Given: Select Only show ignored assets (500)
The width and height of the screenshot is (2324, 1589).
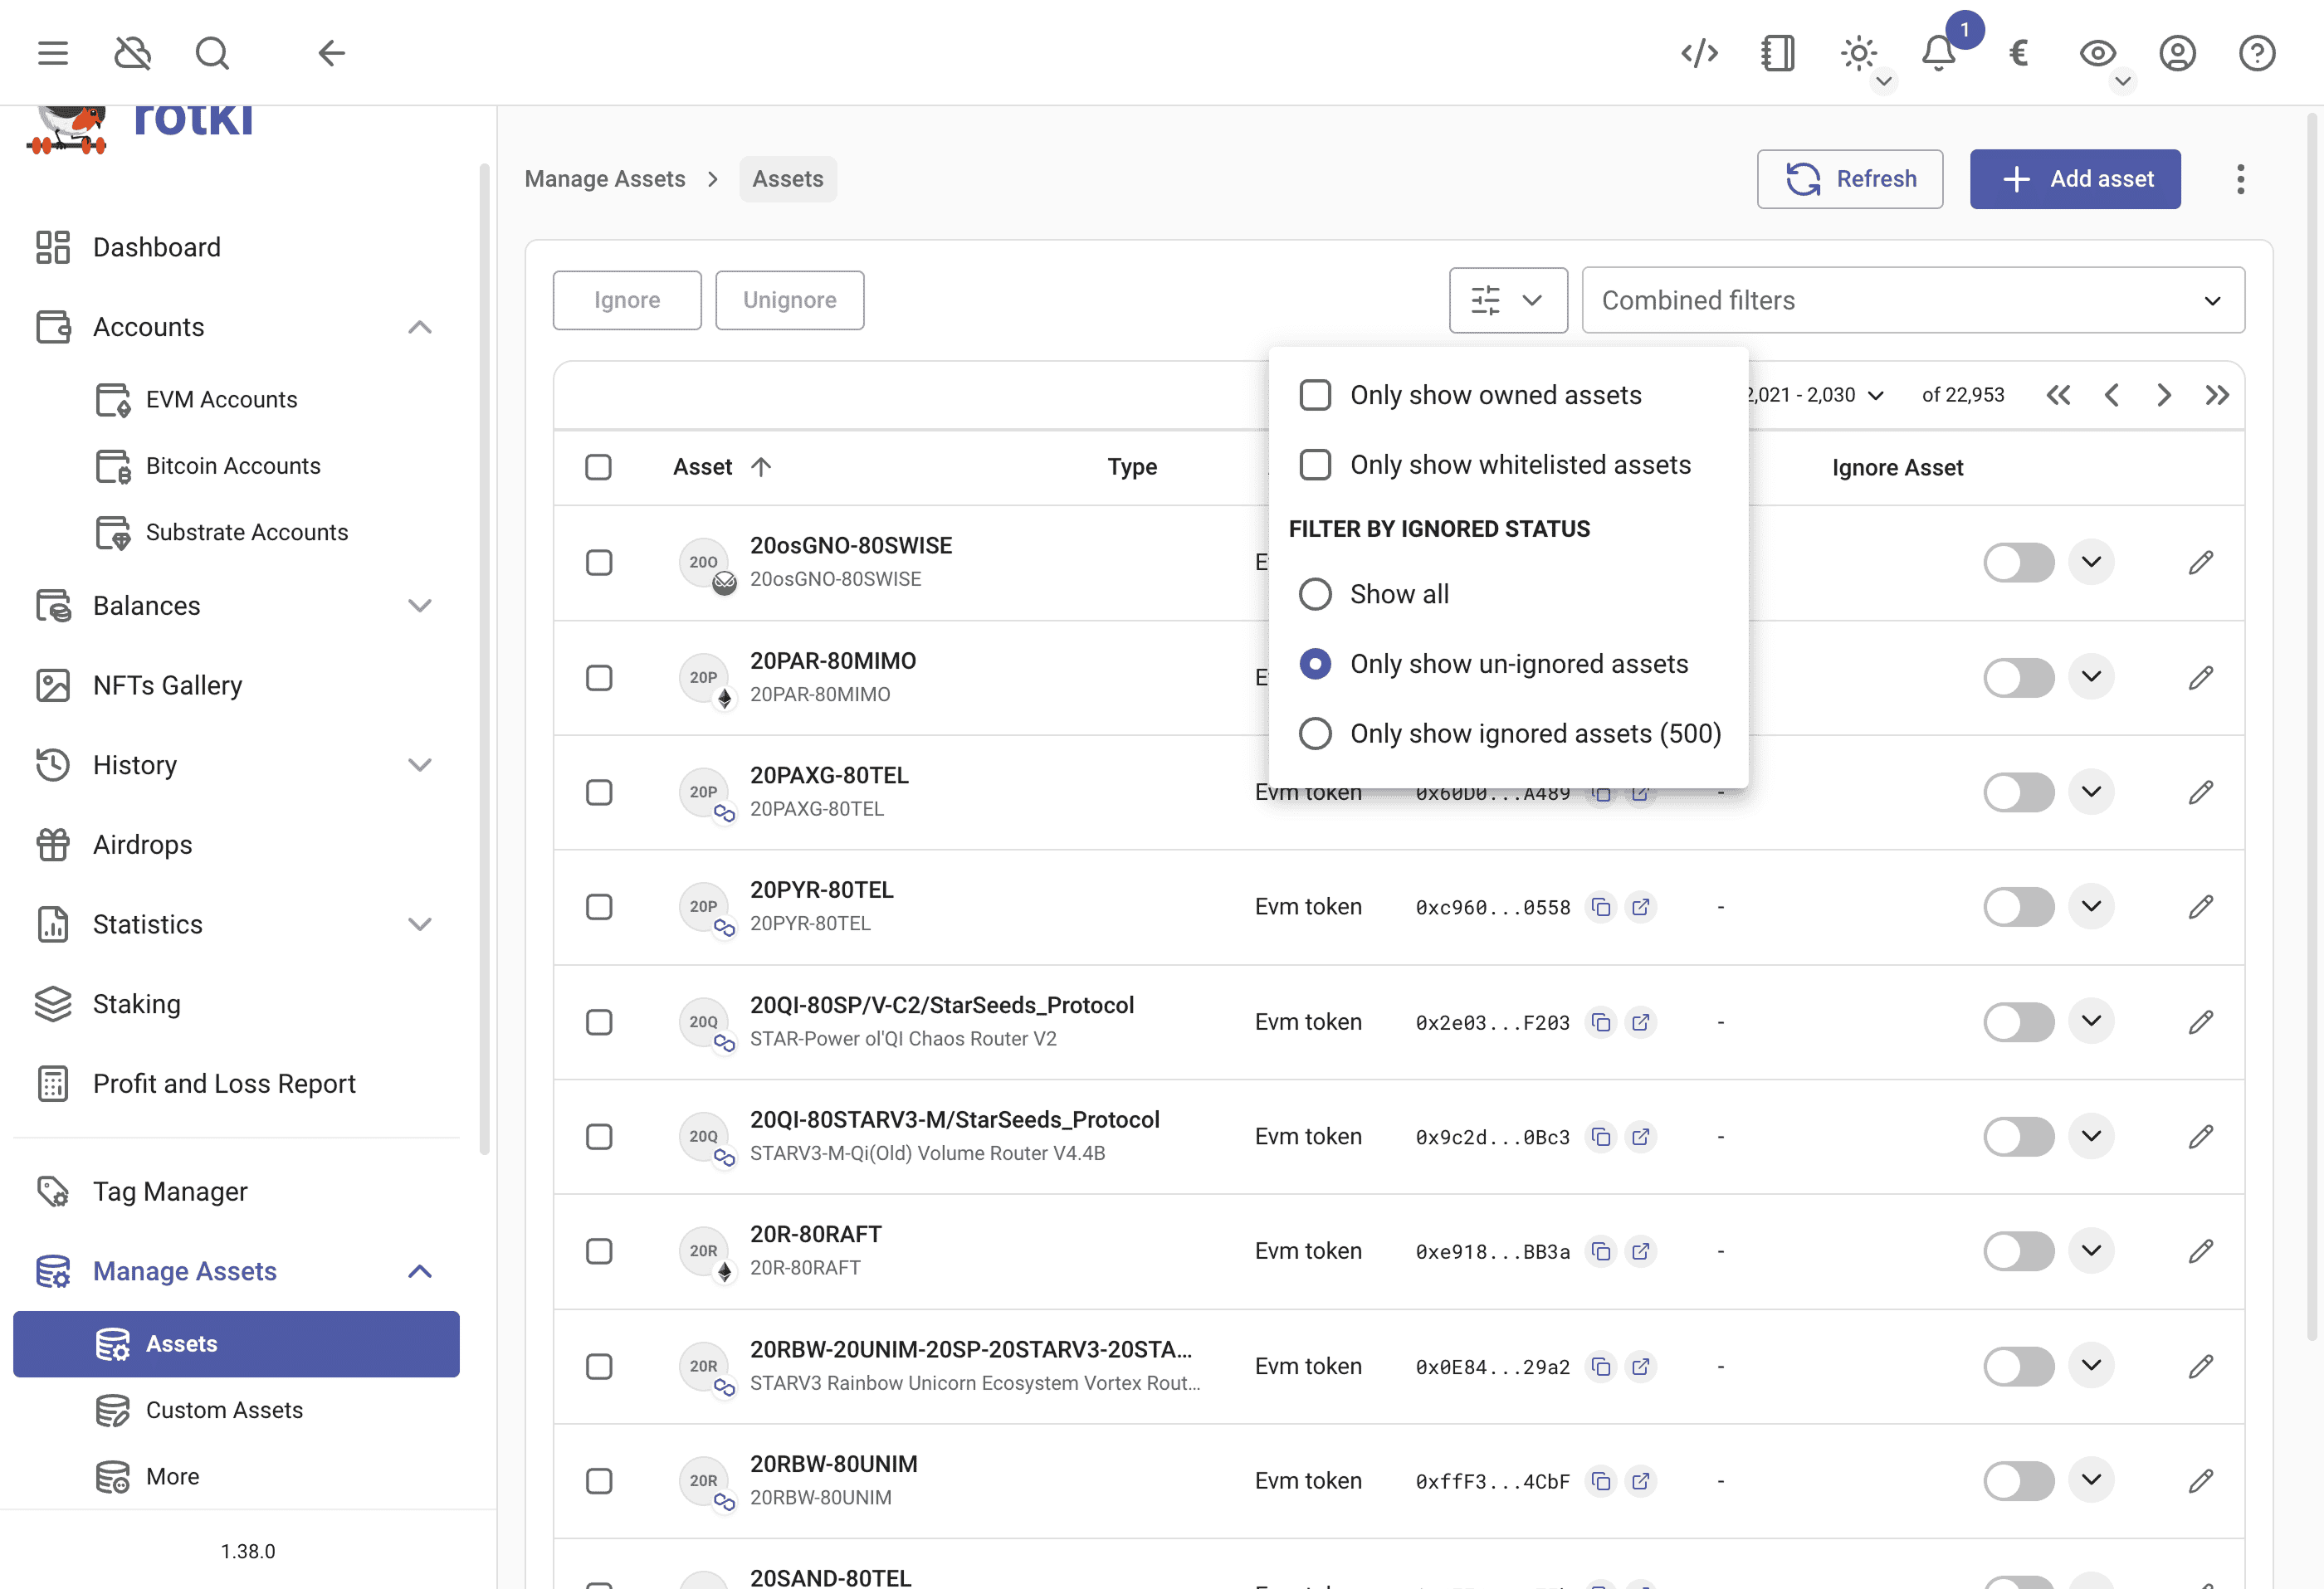Looking at the screenshot, I should click(x=1315, y=734).
